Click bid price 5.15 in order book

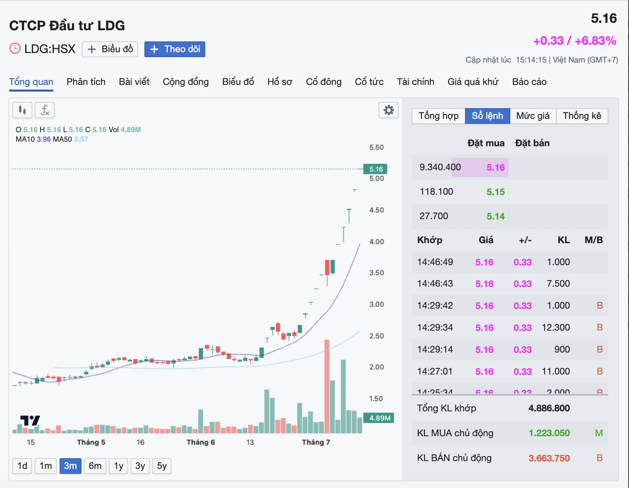pyautogui.click(x=495, y=192)
